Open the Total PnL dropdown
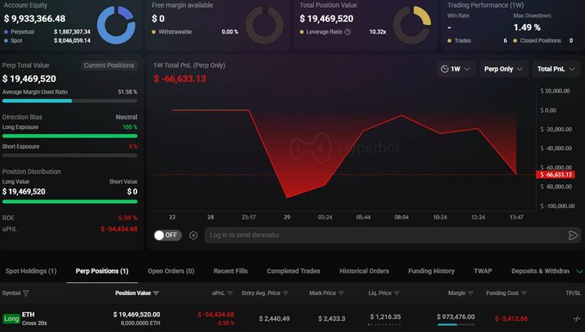Screen dimensions: 585x332 click(x=557, y=69)
